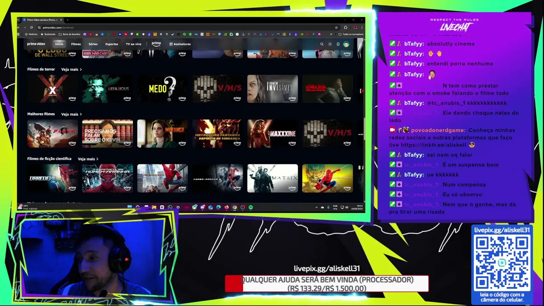This screenshot has width=544, height=306.
Task: Select the Séries menu item
Action: [x=93, y=44]
